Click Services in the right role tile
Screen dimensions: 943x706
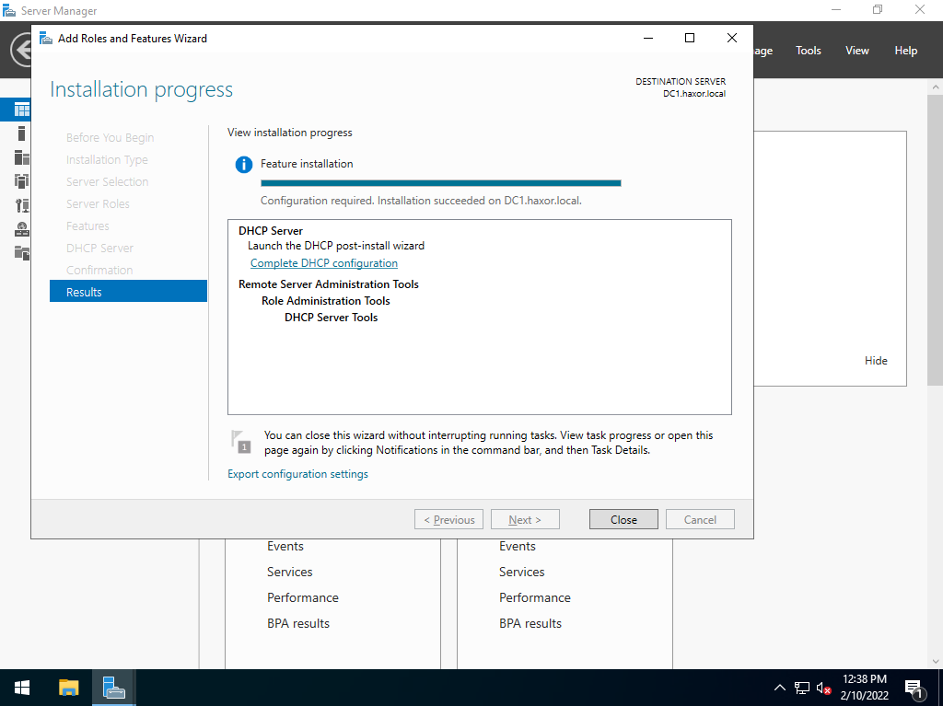(522, 572)
